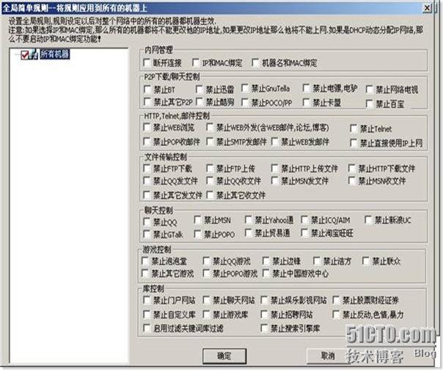Select the 所有机器 tree node label

click(54, 54)
